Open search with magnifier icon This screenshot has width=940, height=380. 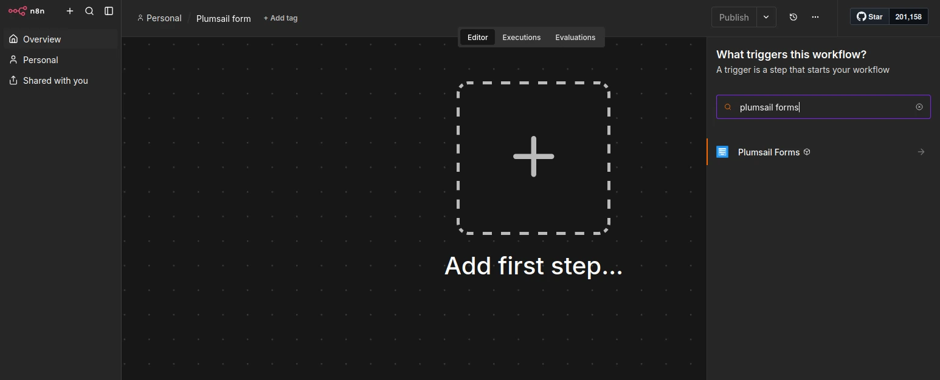89,11
